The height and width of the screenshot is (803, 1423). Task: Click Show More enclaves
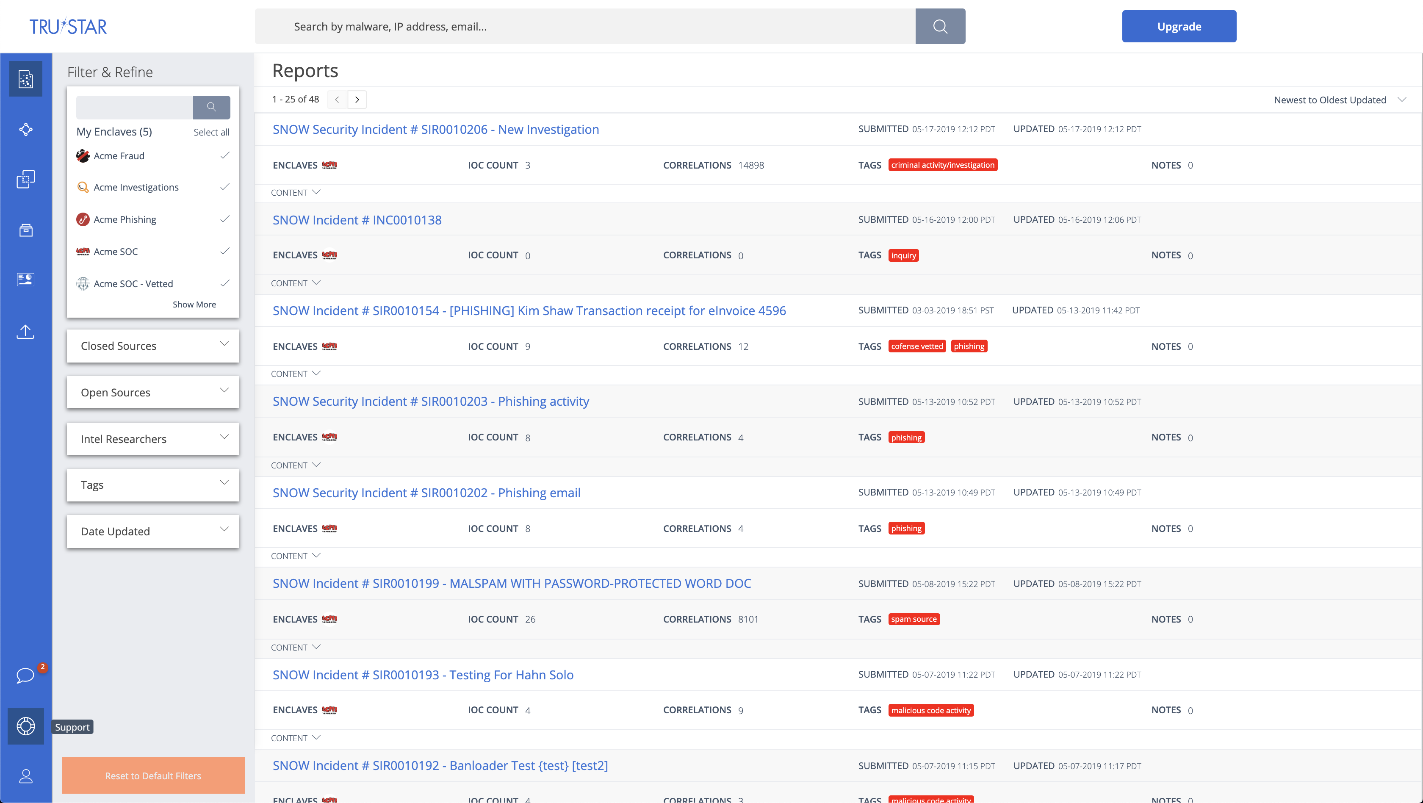194,304
